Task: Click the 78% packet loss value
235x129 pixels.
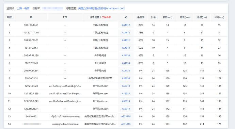Action: [141, 33]
